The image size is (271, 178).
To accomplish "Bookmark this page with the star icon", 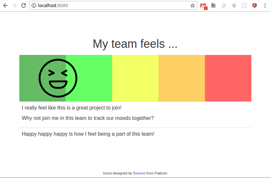I will (193, 5).
